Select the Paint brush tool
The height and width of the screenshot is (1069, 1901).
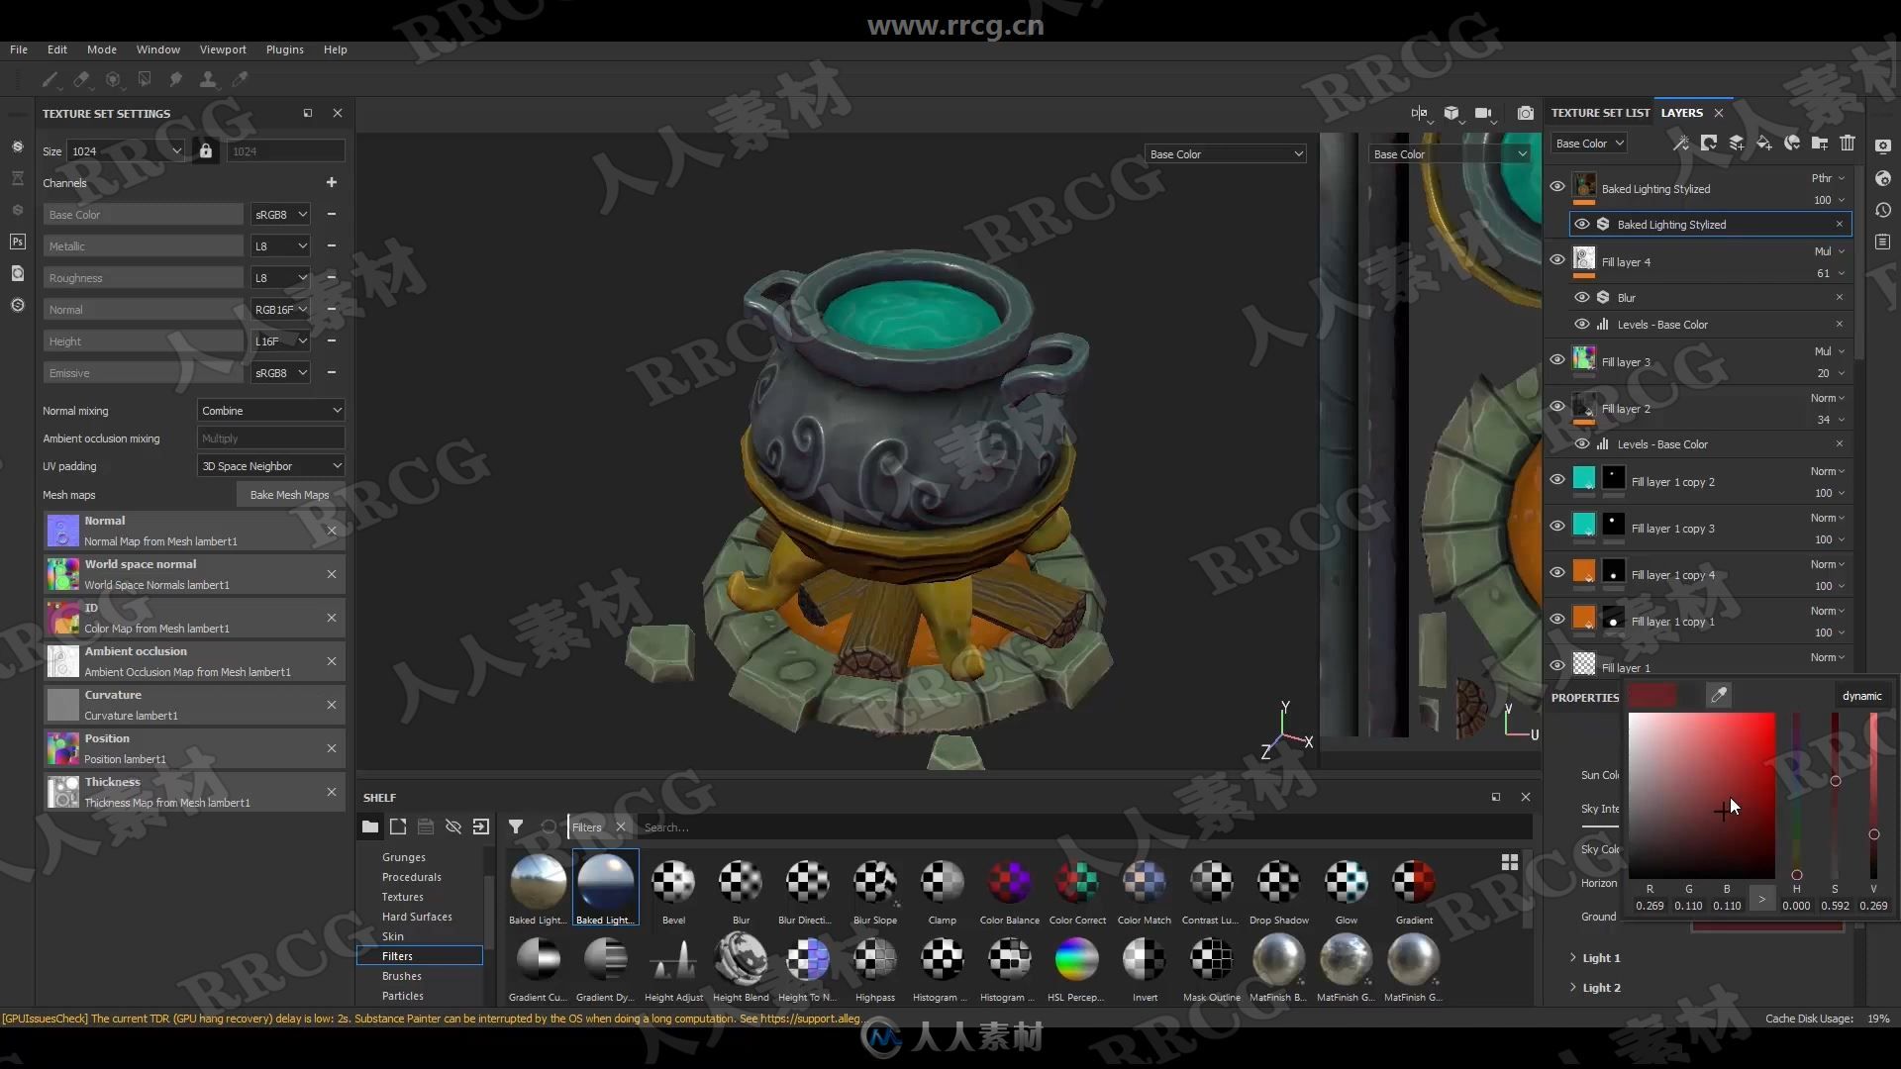[x=50, y=80]
